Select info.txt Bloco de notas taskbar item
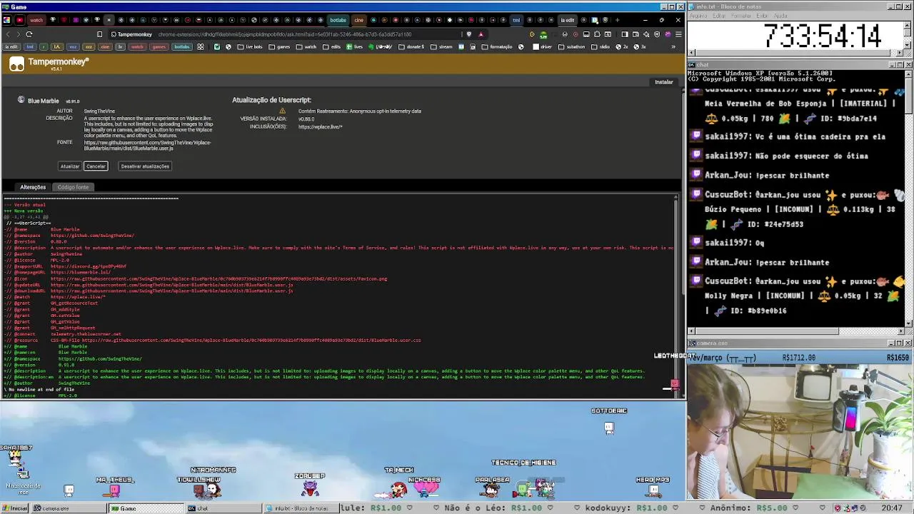Screen dimensions: 914x514 [300, 508]
